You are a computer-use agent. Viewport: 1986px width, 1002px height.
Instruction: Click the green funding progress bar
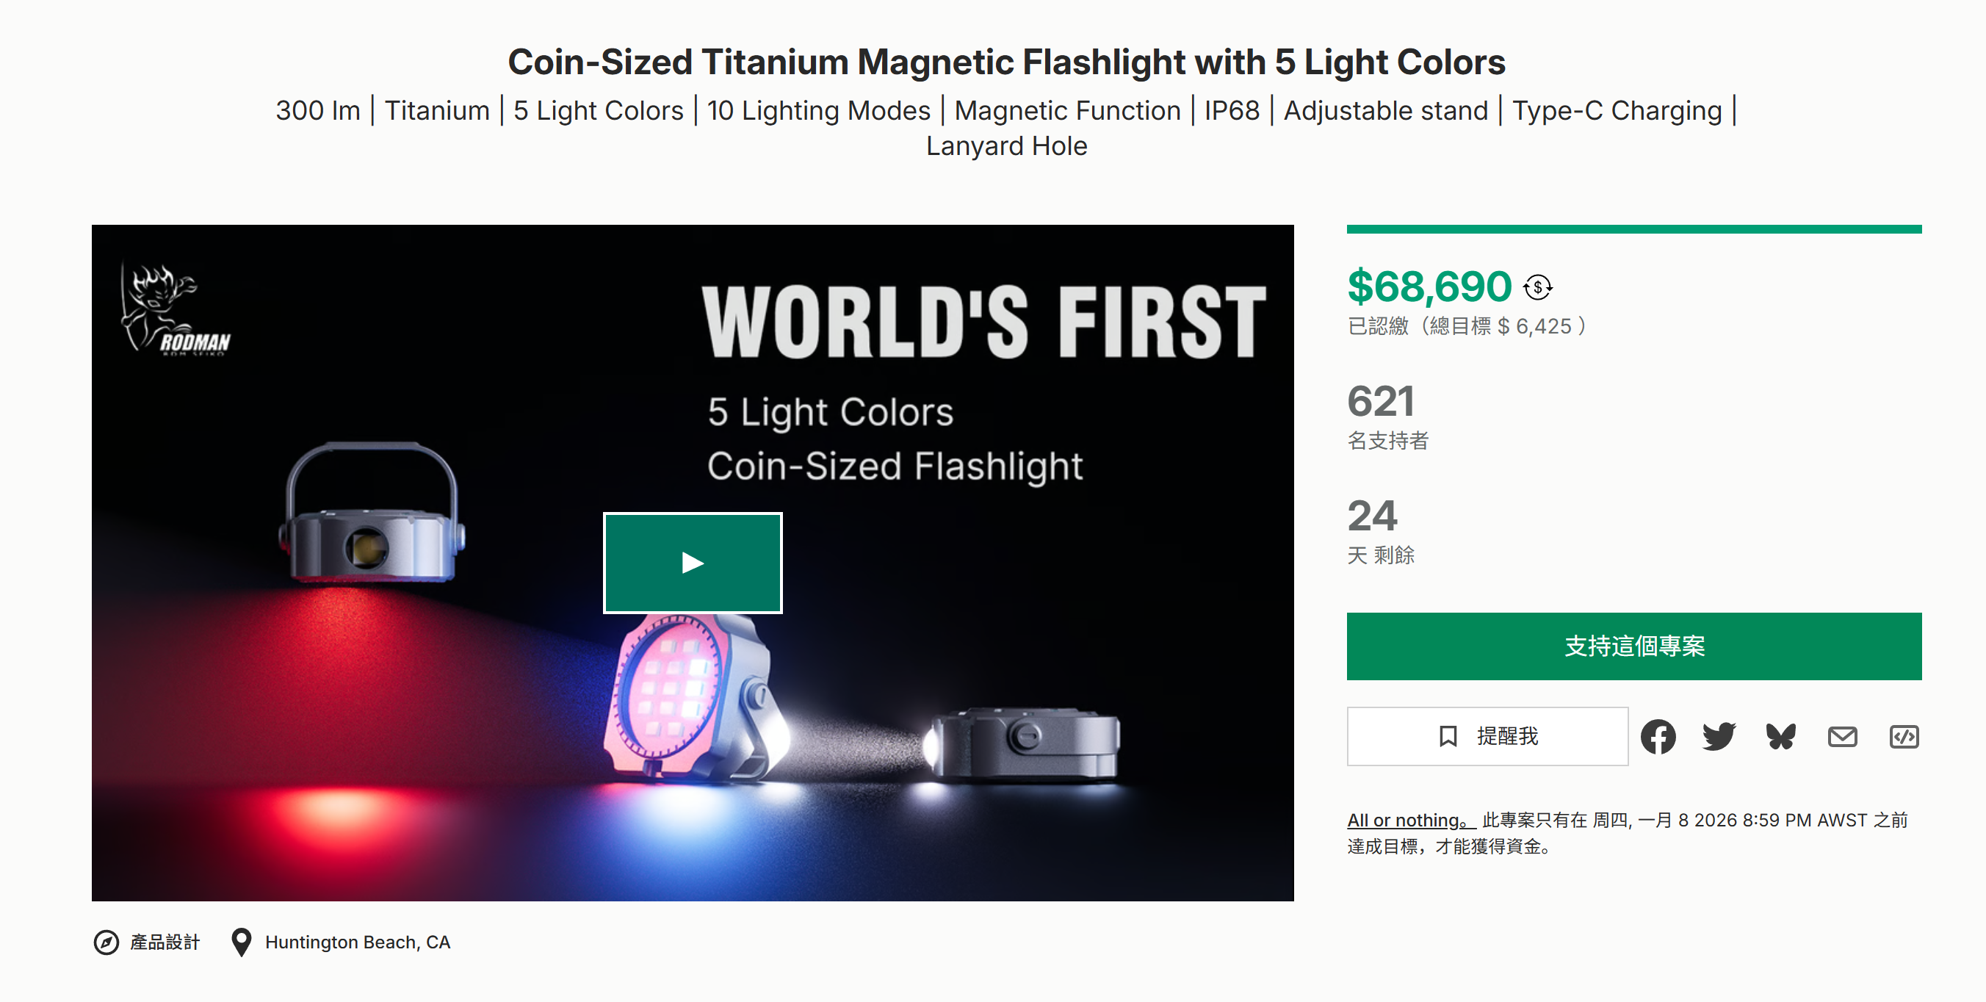[1633, 229]
